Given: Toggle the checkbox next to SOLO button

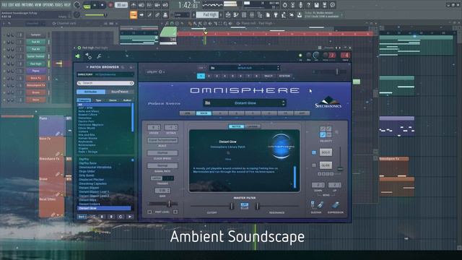Looking at the screenshot, I should [314, 152].
